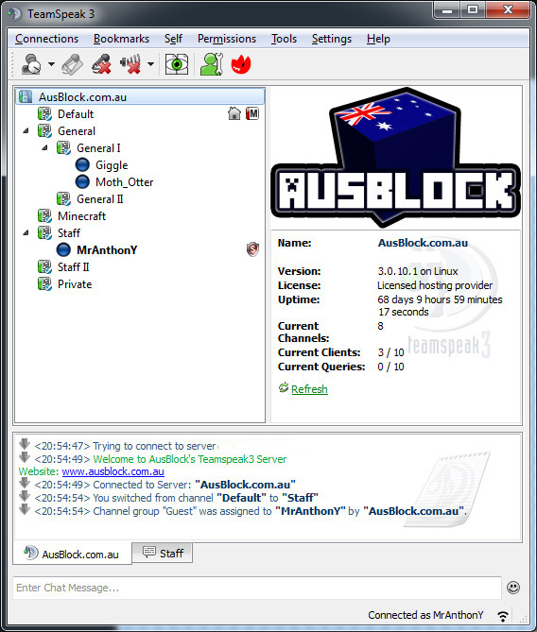
Task: Open the Connections menu
Action: point(47,39)
